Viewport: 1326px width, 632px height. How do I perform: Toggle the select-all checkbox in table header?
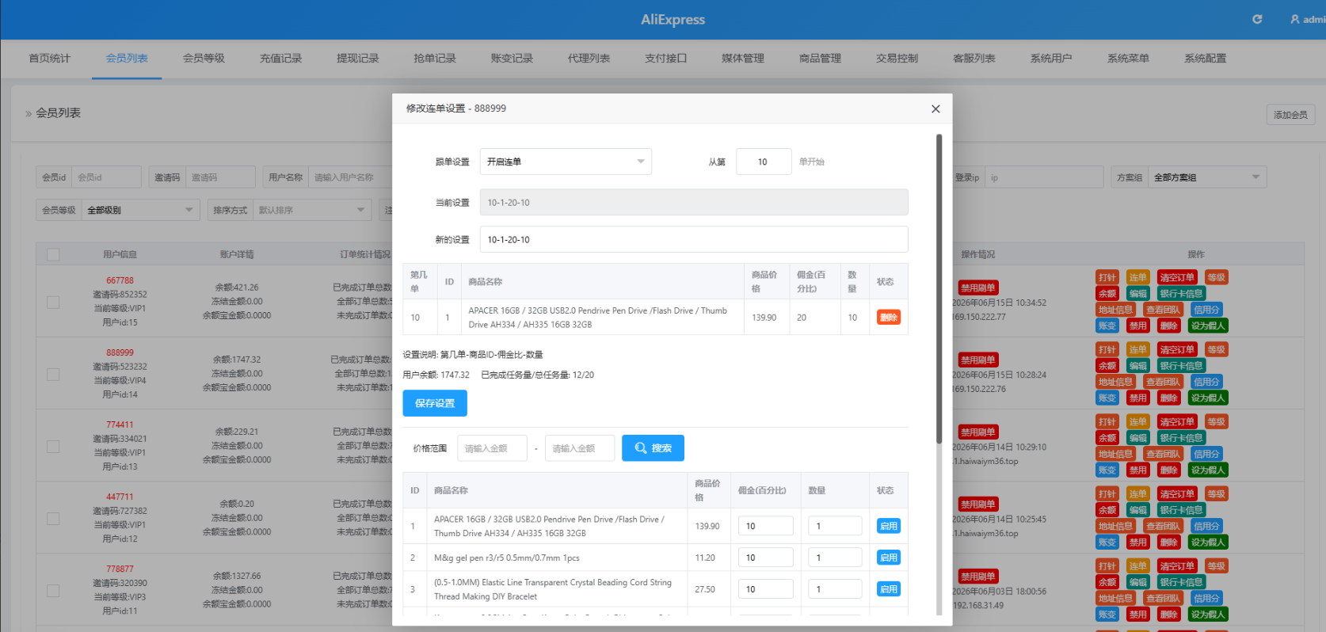(x=53, y=255)
